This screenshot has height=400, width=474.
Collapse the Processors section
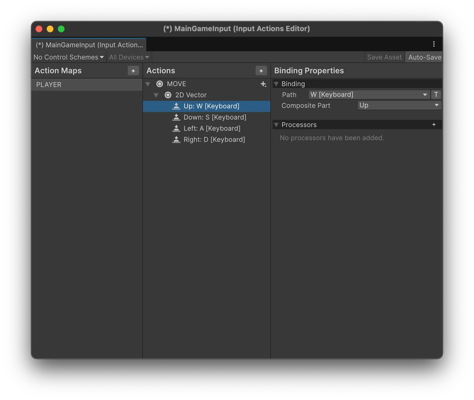point(276,125)
